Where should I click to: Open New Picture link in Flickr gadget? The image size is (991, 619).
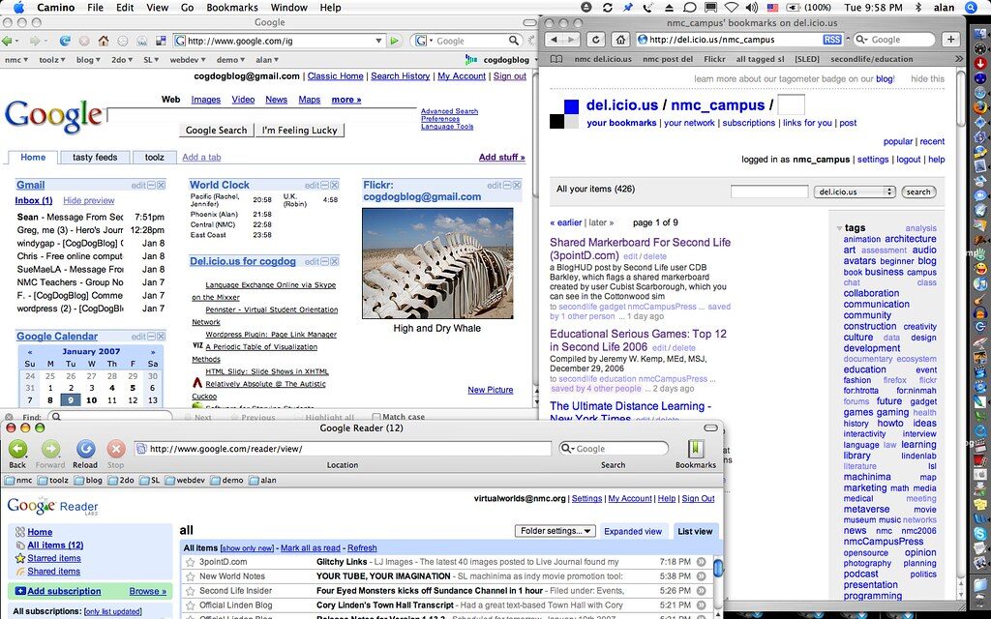pos(491,390)
